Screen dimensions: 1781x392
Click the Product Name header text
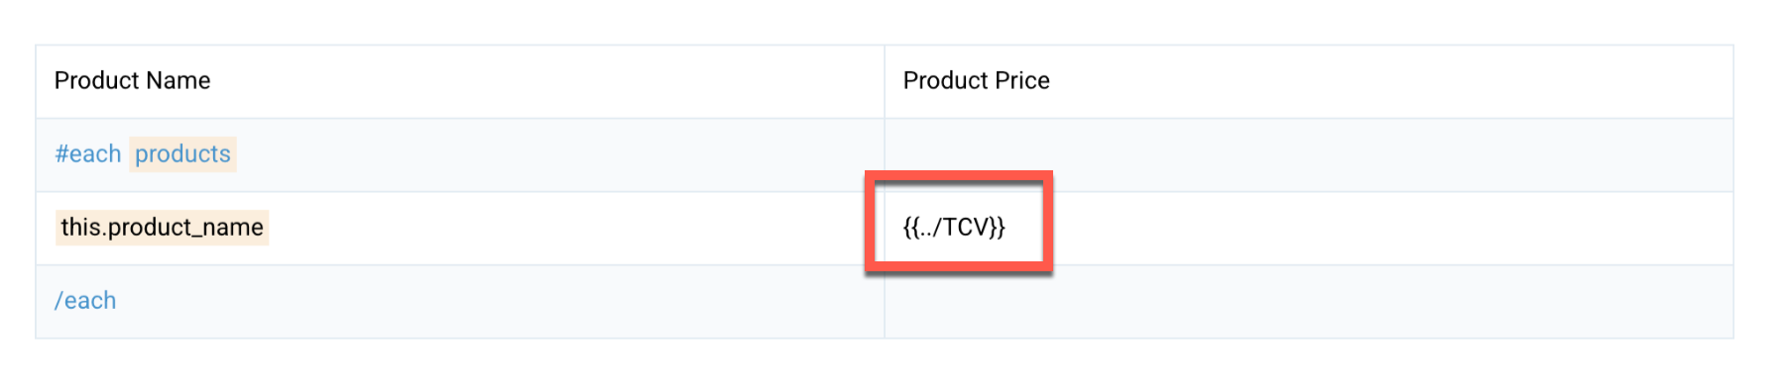(x=132, y=80)
